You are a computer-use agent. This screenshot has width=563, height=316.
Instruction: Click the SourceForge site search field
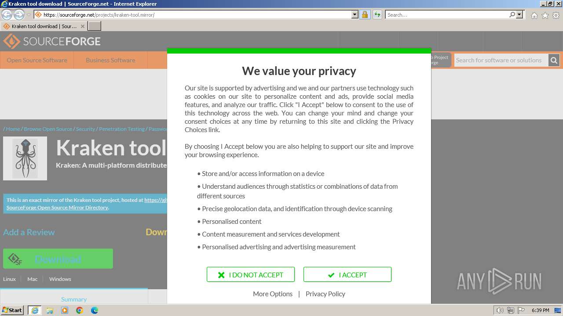(x=501, y=60)
